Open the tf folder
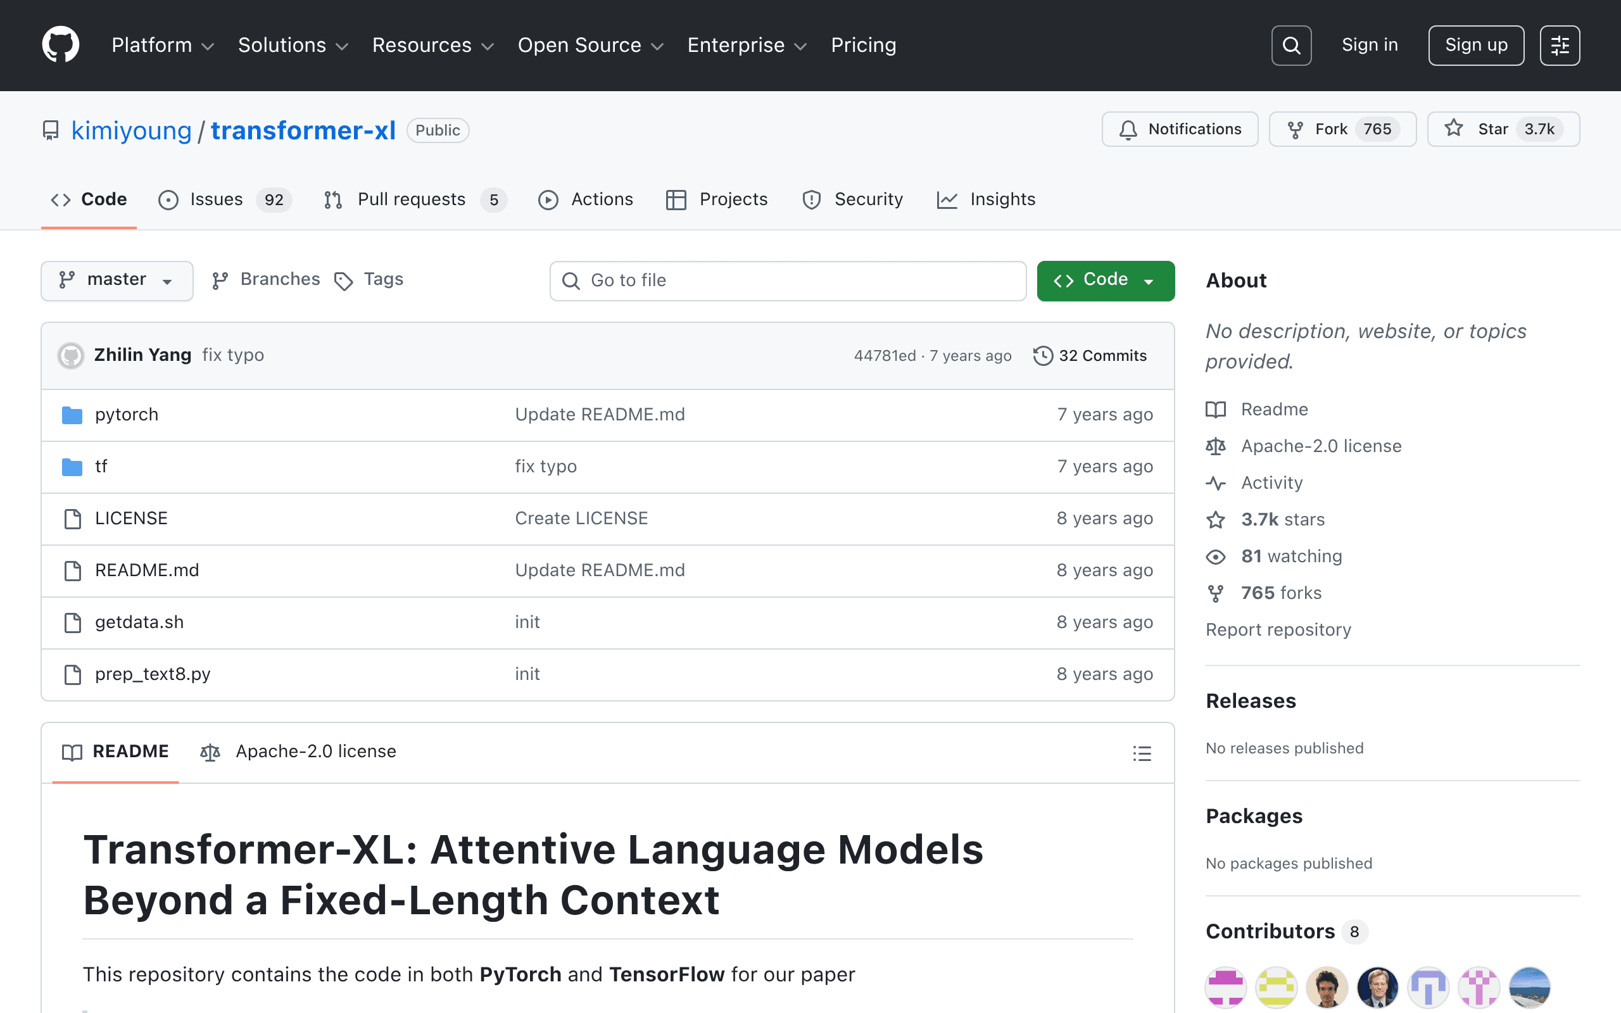Screen dimensions: 1621x1013 (x=101, y=467)
